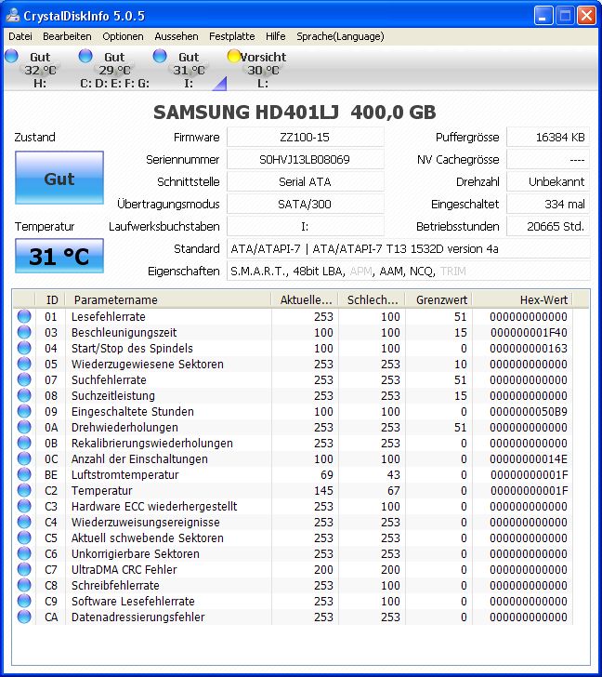Open the Aussehen menu
The image size is (602, 677).
pos(177,36)
